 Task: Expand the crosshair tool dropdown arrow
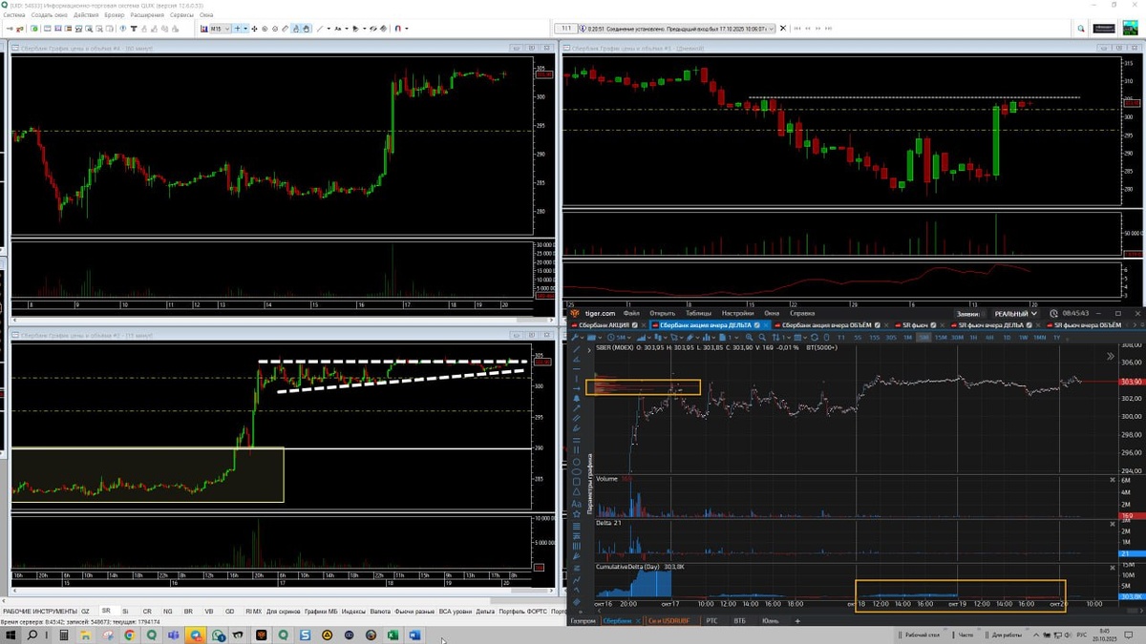245,29
